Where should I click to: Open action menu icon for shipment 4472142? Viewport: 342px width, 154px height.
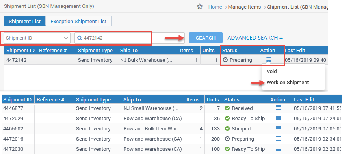pyautogui.click(x=268, y=60)
